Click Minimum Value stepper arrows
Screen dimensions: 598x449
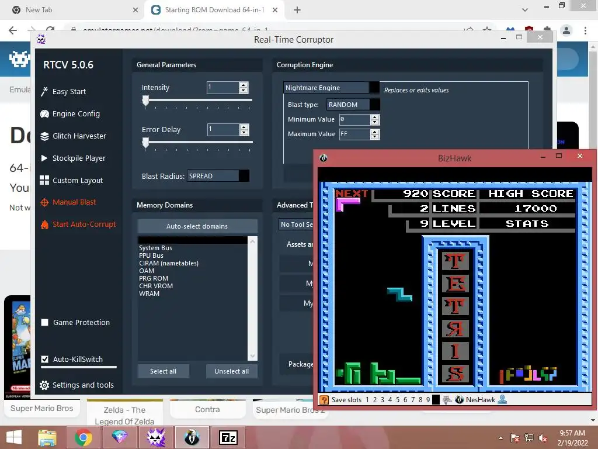(x=375, y=119)
